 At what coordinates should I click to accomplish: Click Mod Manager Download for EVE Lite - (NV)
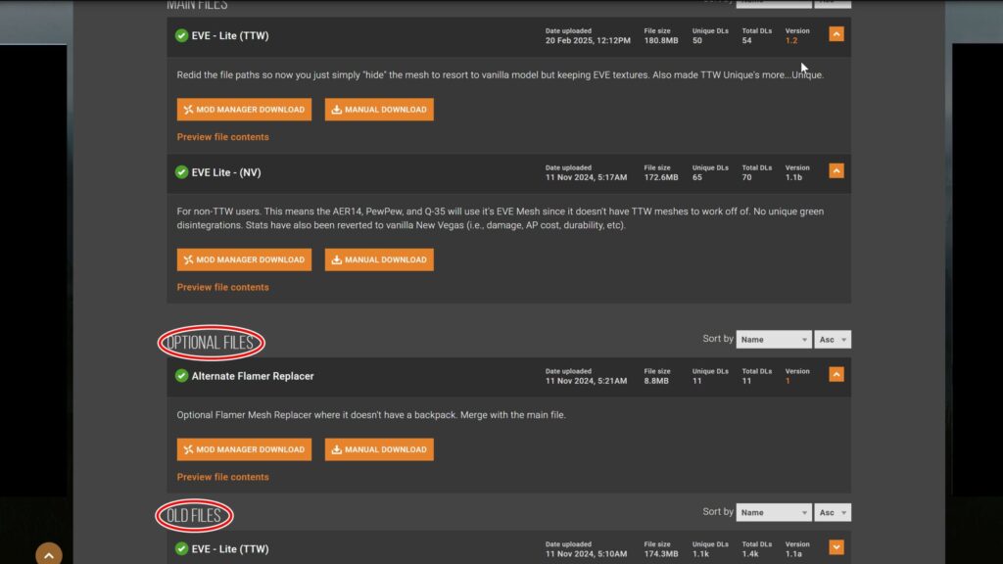(x=244, y=259)
